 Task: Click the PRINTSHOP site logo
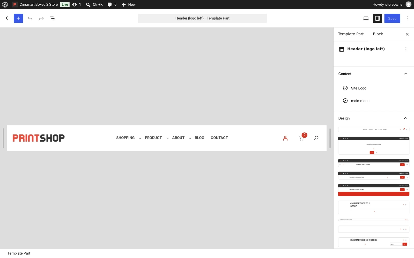point(39,138)
